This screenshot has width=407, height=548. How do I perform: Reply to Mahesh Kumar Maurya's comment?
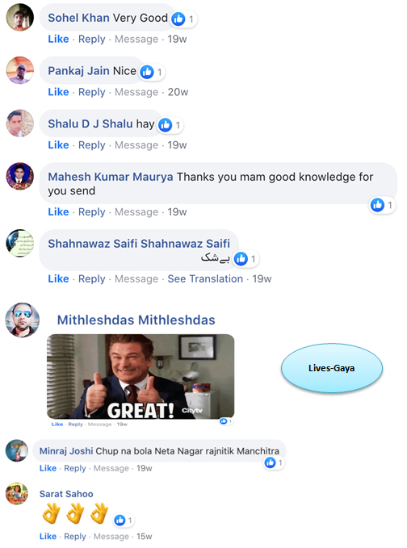click(x=91, y=211)
